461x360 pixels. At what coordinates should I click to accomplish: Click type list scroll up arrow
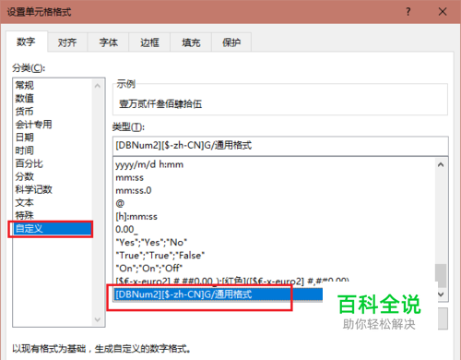(441, 165)
